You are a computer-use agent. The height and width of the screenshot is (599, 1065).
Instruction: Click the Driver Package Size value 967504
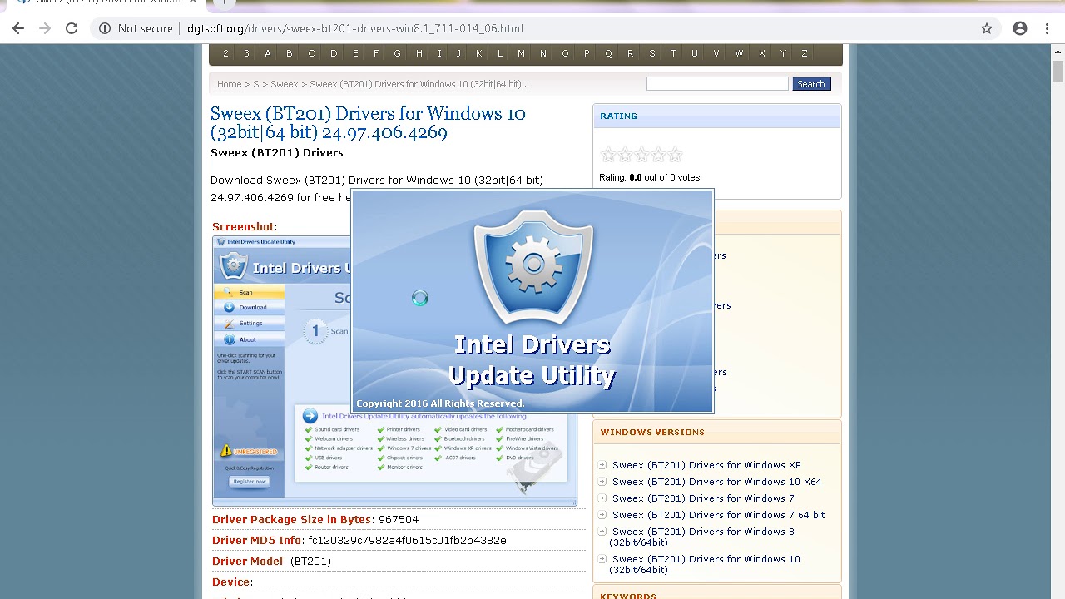click(399, 519)
